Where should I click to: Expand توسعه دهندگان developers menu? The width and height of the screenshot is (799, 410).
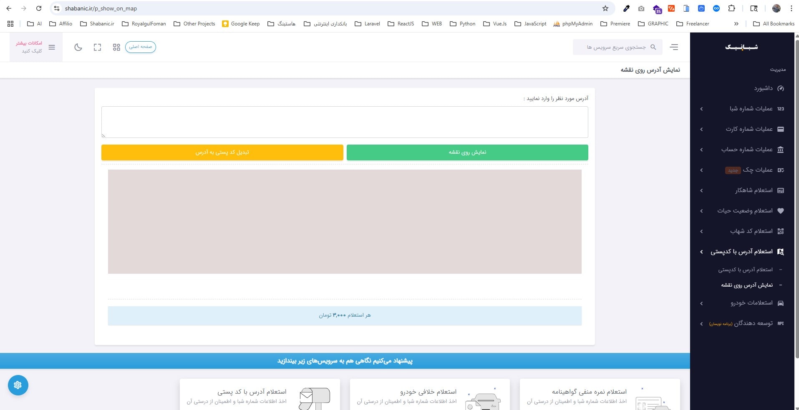tap(743, 323)
